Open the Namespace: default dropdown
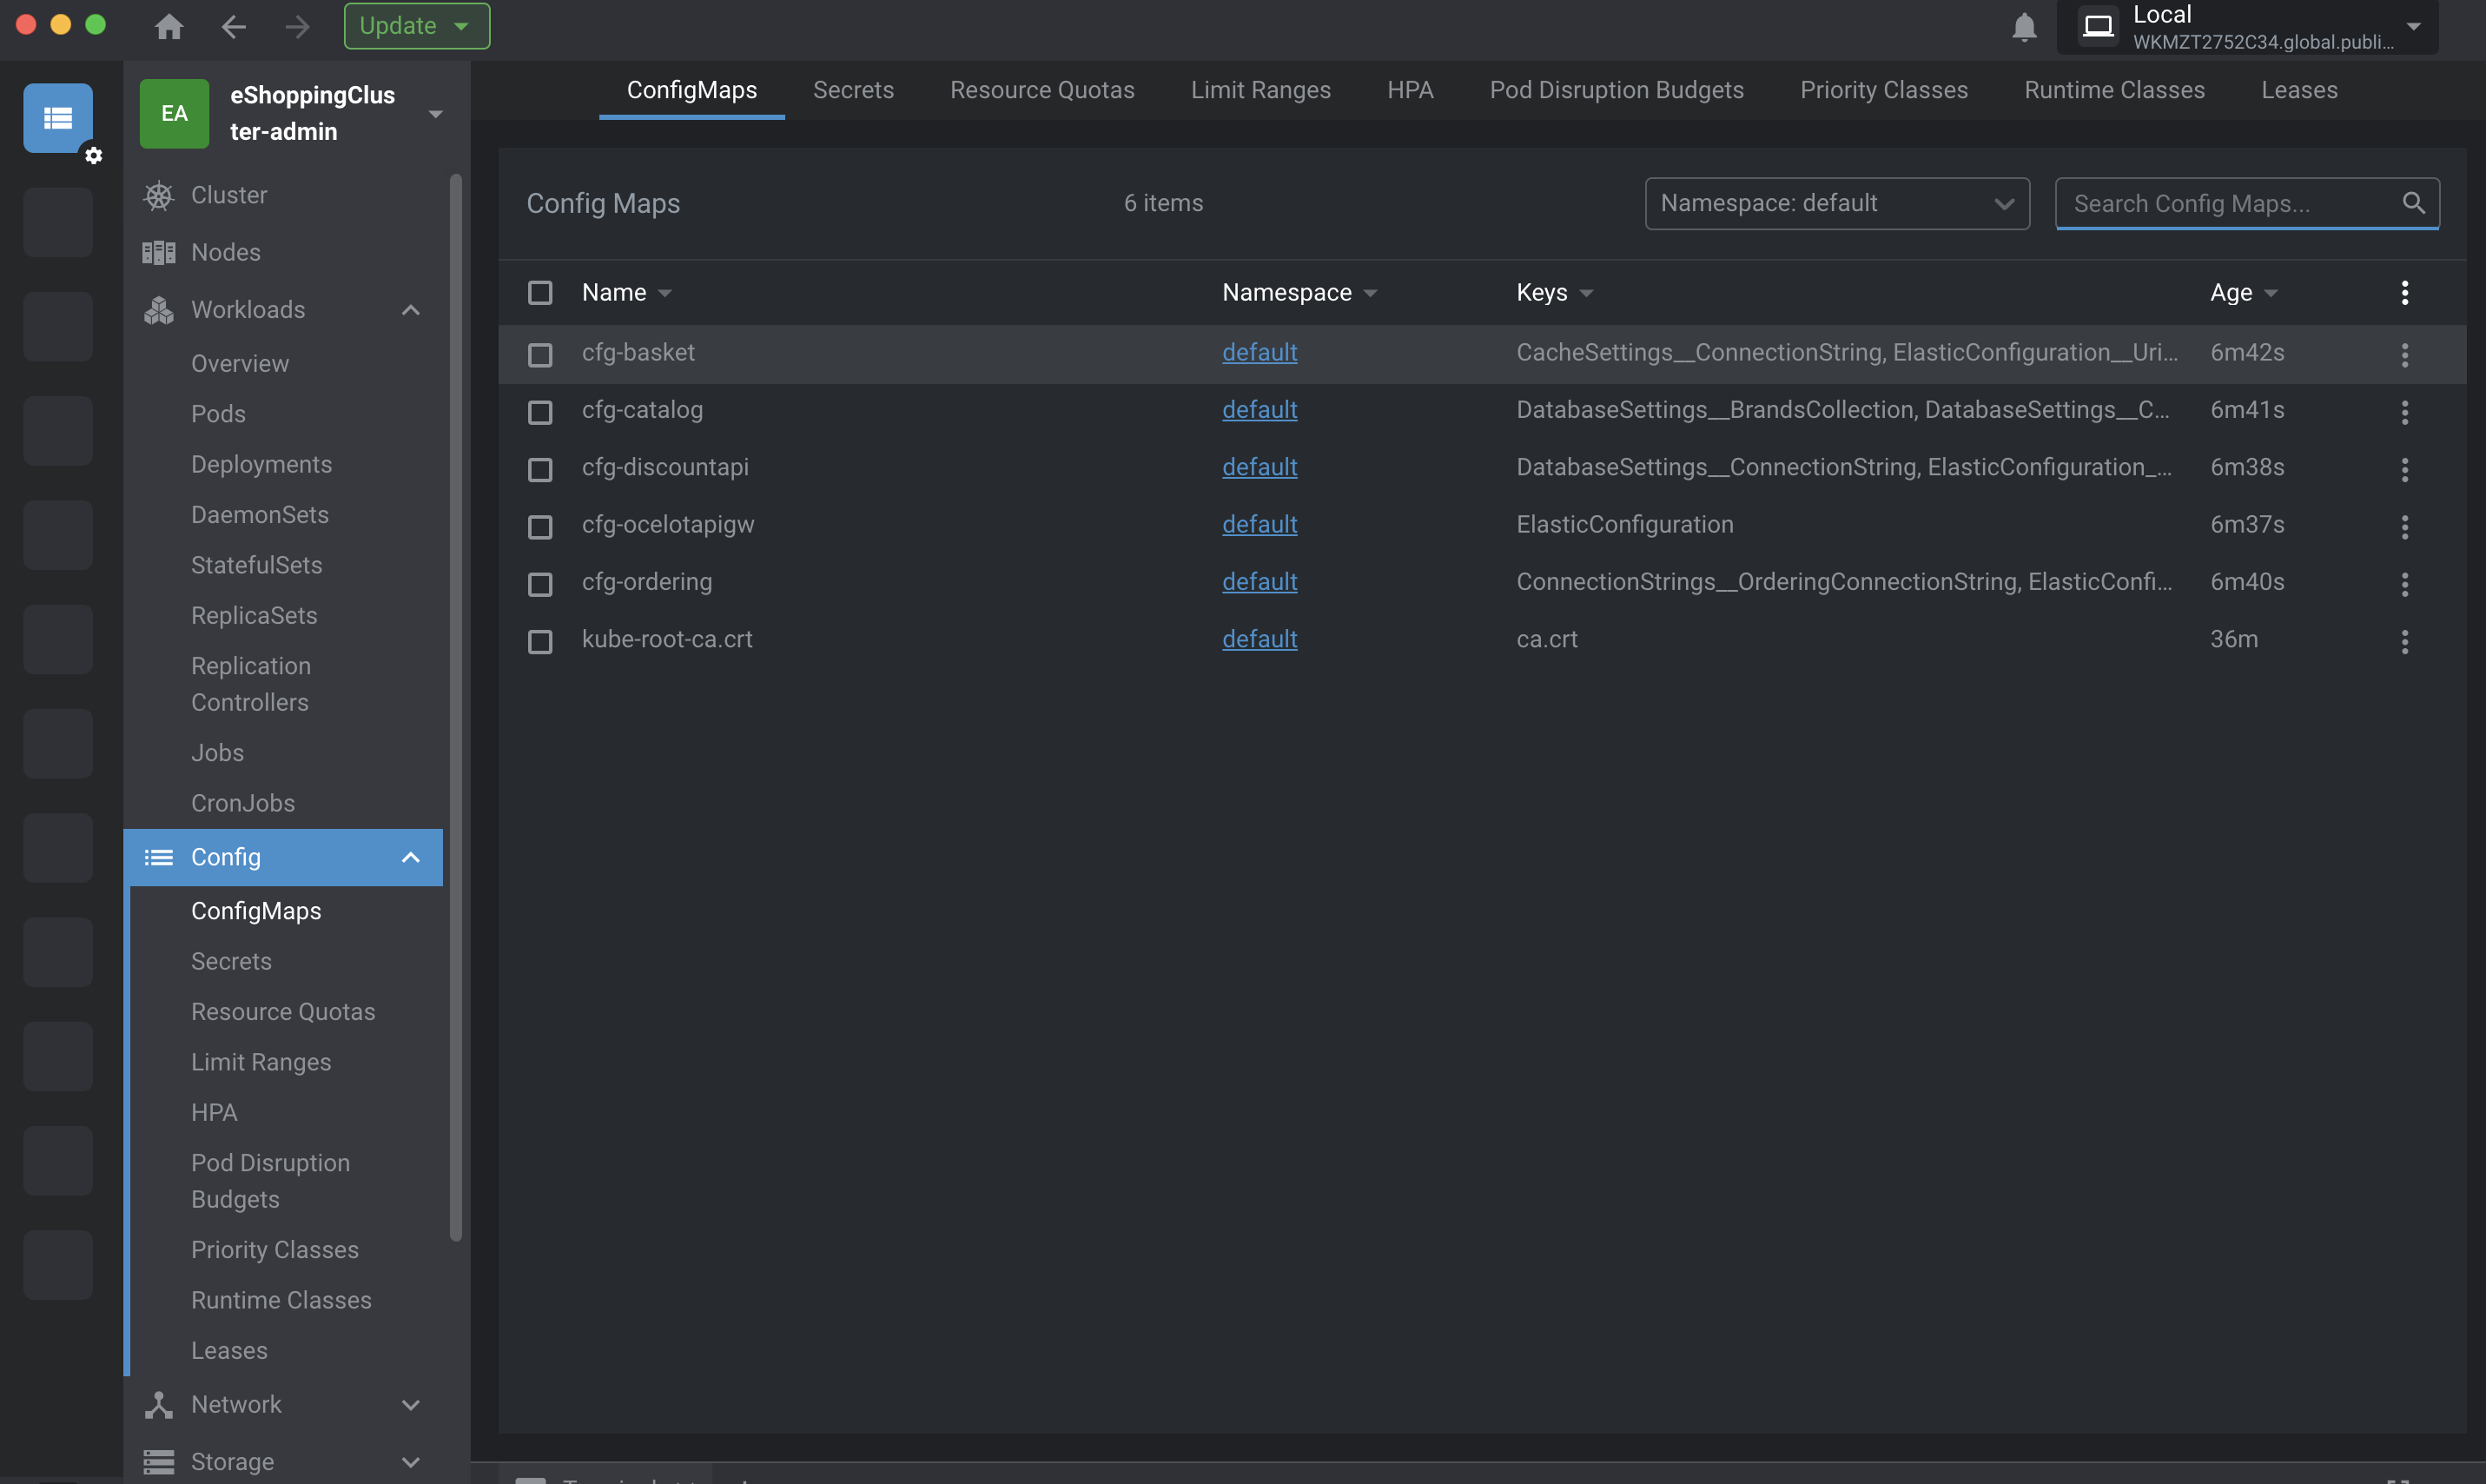2486x1484 pixels. [x=1837, y=203]
